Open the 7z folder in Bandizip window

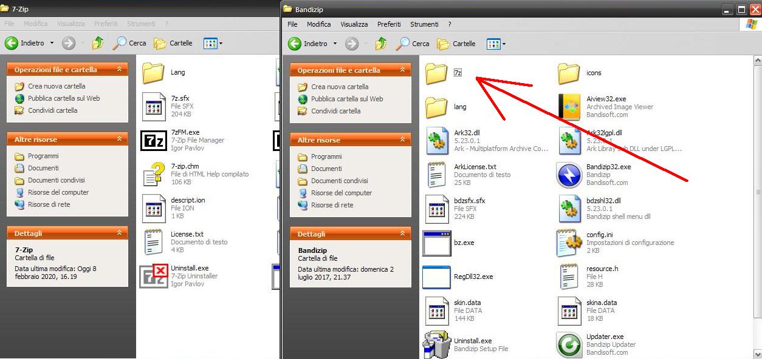click(436, 73)
